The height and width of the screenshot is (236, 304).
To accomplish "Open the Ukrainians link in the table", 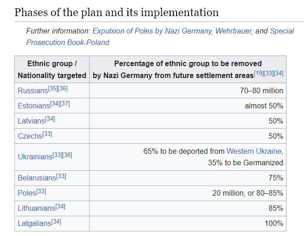I will tap(35, 157).
